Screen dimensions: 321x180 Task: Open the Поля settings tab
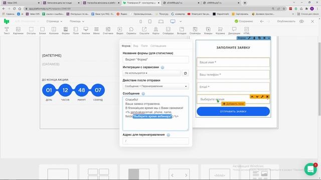tap(144, 46)
